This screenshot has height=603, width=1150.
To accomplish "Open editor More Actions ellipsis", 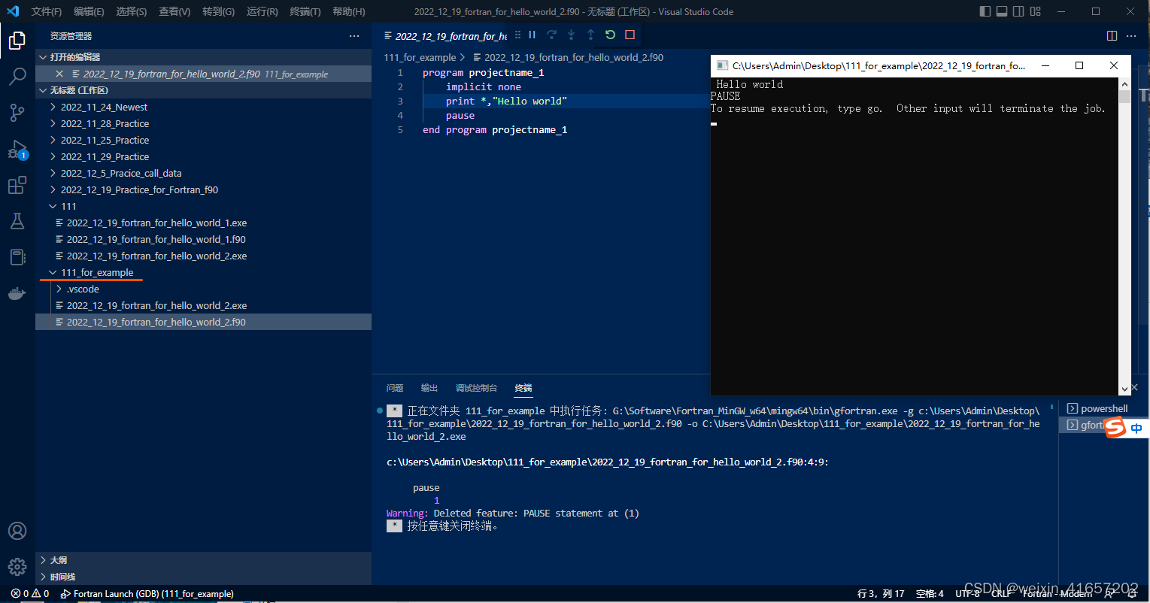I will pyautogui.click(x=1132, y=35).
